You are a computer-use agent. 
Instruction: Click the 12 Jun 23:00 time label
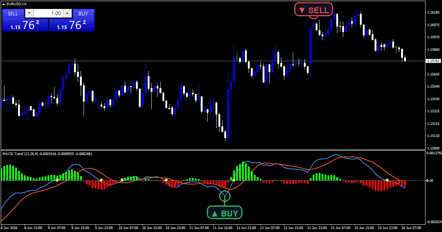[317, 228]
